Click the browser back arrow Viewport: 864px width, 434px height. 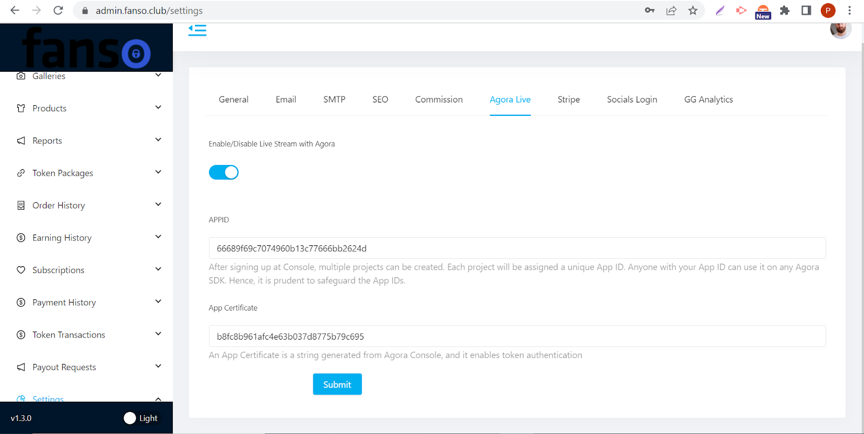click(x=15, y=10)
